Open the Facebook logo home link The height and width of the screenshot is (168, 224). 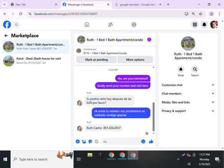[7, 25]
